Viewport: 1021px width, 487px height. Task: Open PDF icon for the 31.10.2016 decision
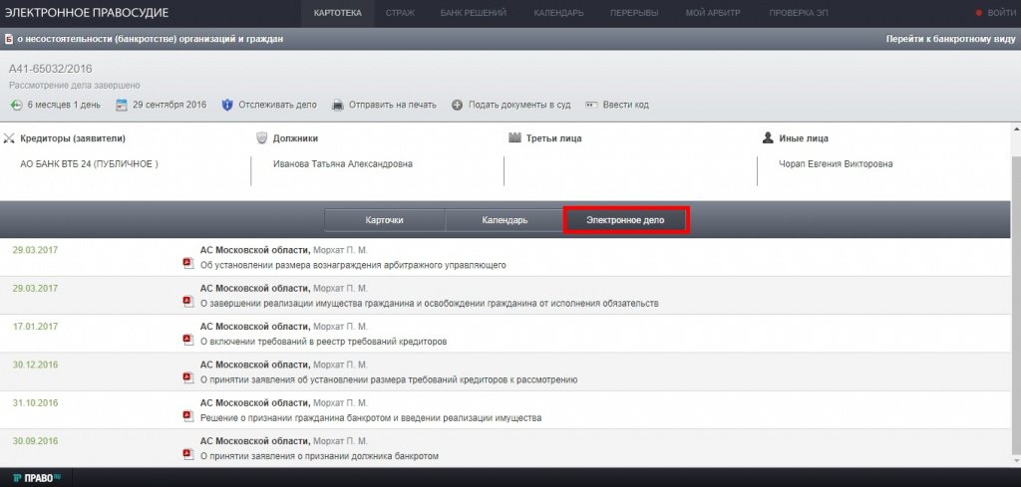pos(186,418)
